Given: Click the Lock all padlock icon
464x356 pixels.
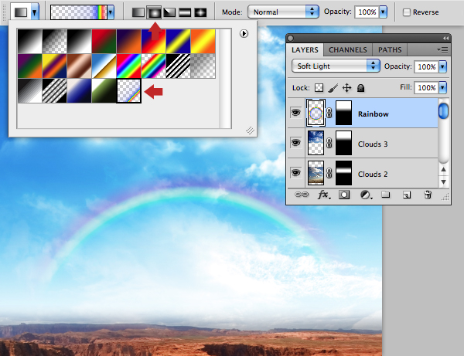Looking at the screenshot, I should (360, 88).
